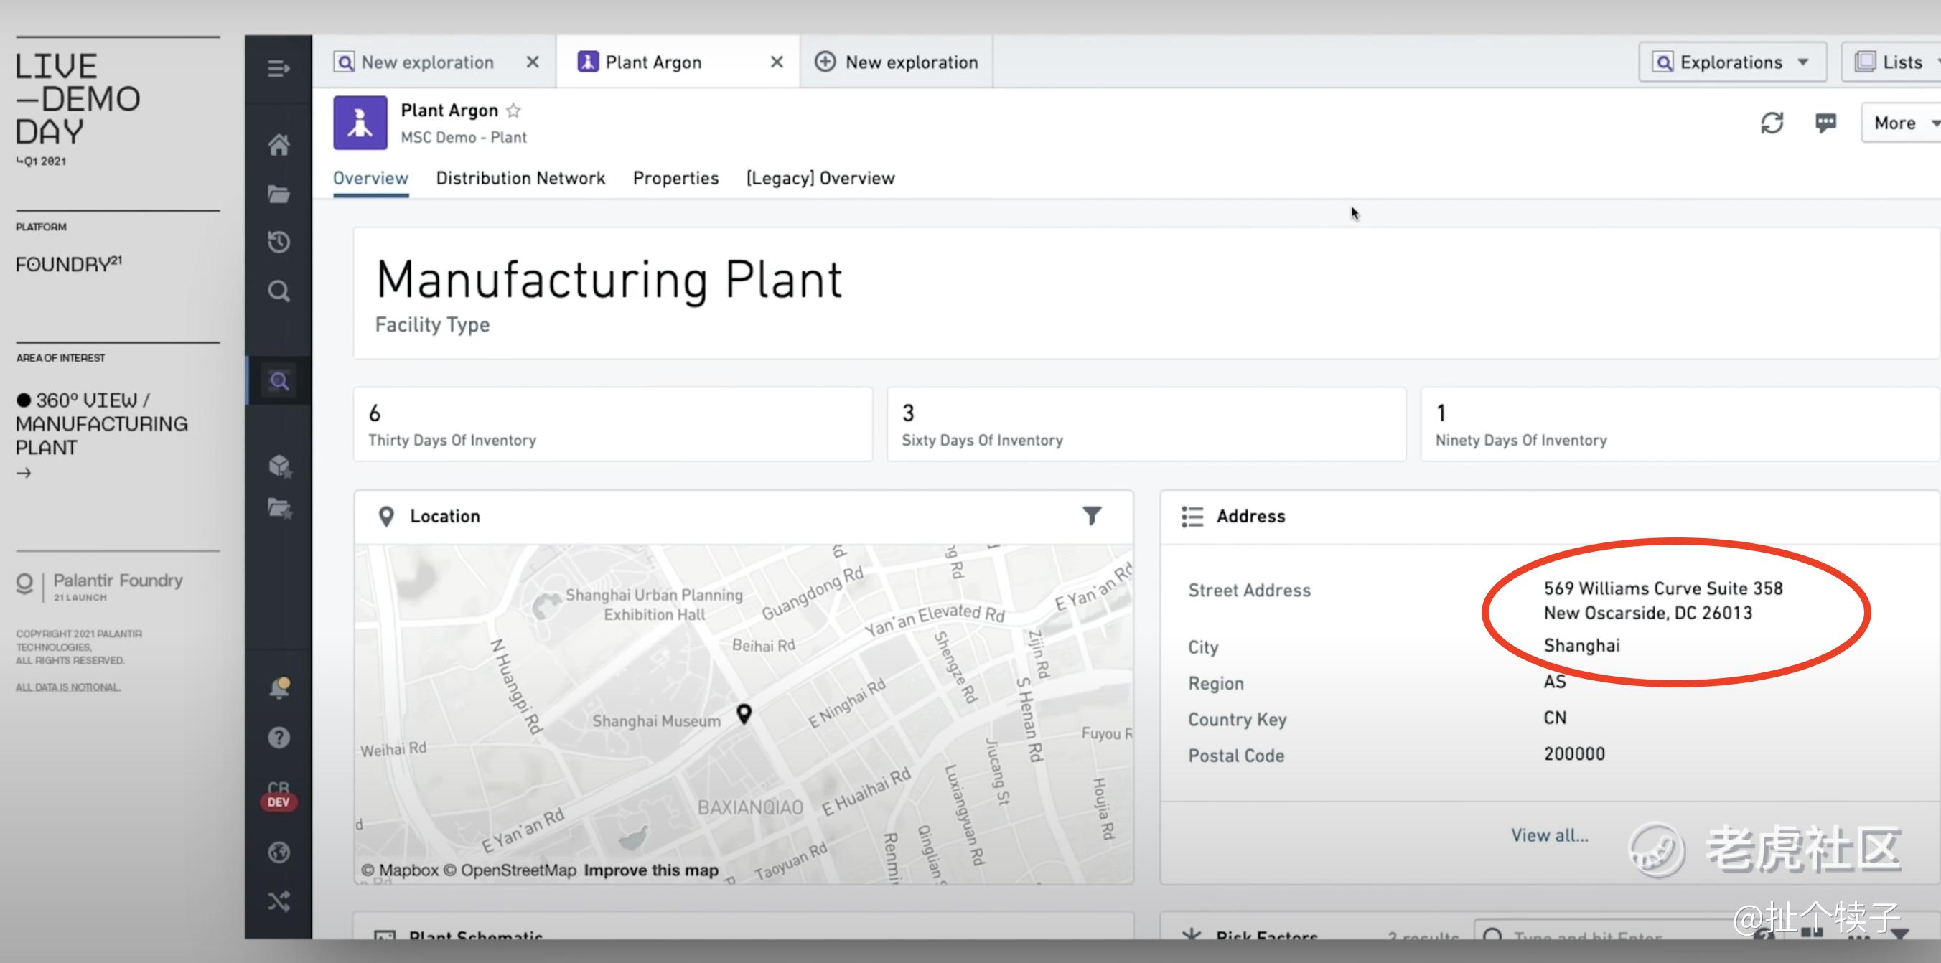Image resolution: width=1941 pixels, height=963 pixels.
Task: Click the MSC Demo - Plant subtitle
Action: [x=464, y=137]
